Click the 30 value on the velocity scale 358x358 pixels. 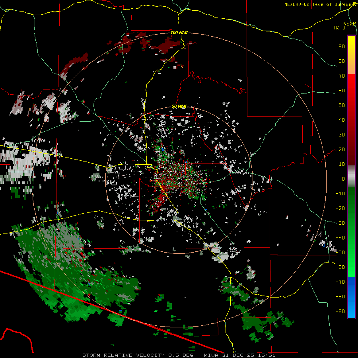(x=342, y=135)
